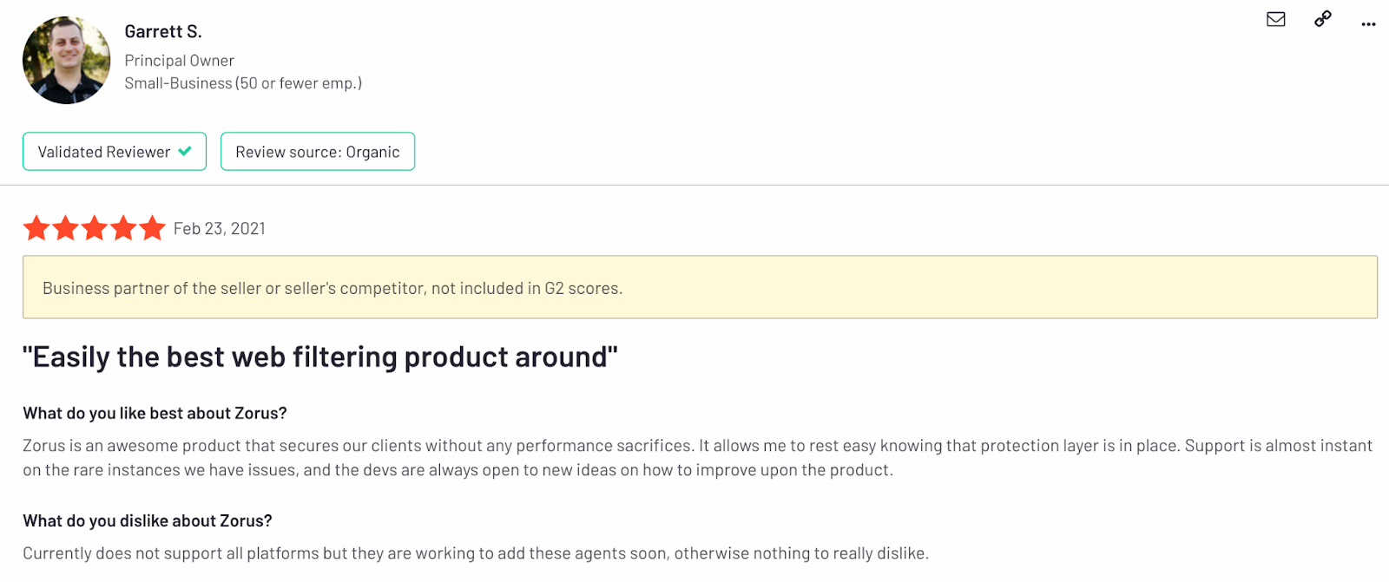Click the green checkmark in Validated Reviewer

(185, 151)
